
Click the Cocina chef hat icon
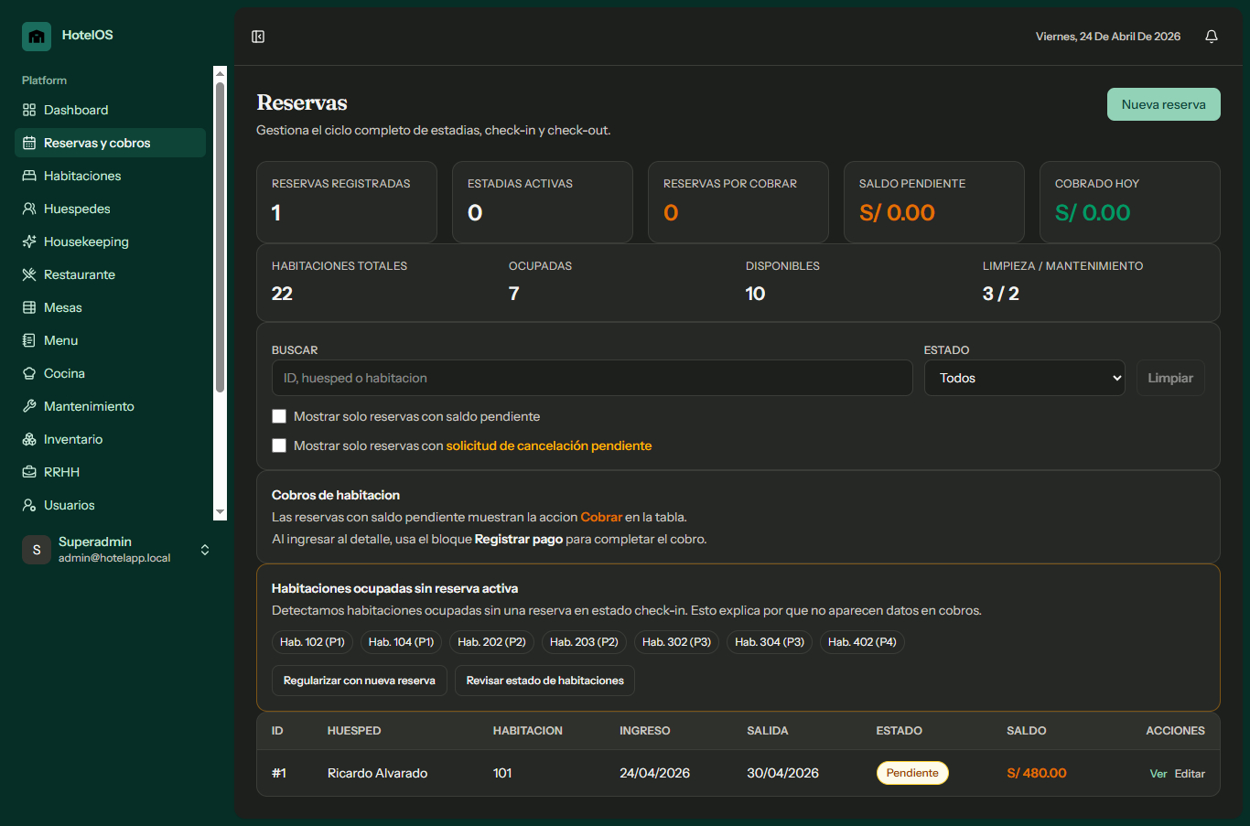click(x=29, y=373)
